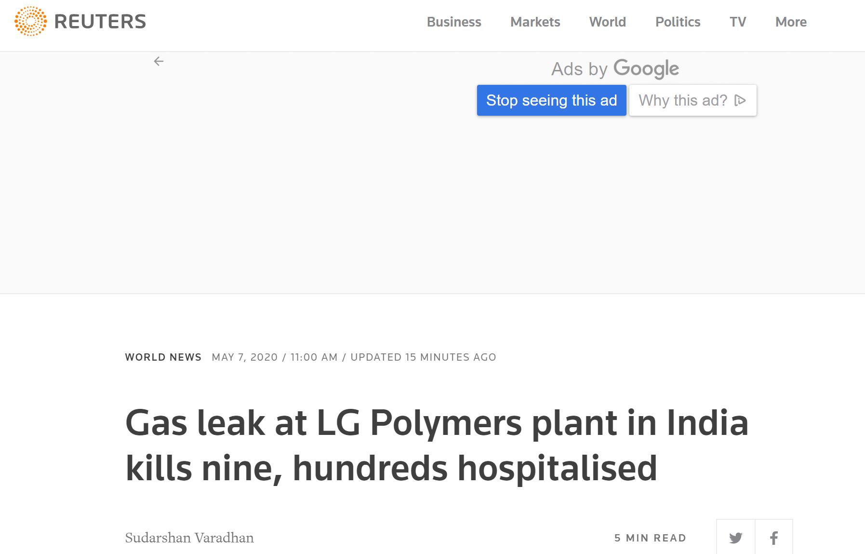Click the Google logo in ad header
Viewport: 865px width, 554px height.
click(x=646, y=69)
